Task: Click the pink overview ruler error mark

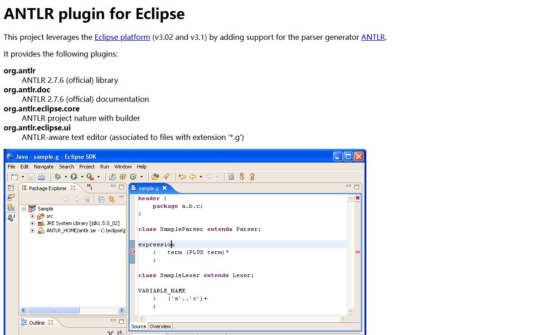Action: coord(358,252)
